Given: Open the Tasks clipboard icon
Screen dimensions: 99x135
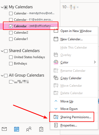Looking at the screenshot, I should [41, 129].
